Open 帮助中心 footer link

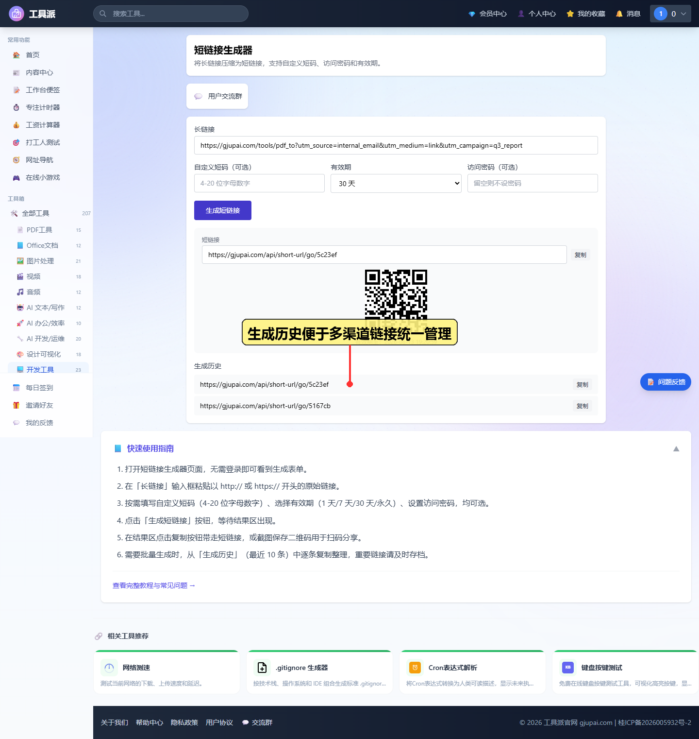150,722
